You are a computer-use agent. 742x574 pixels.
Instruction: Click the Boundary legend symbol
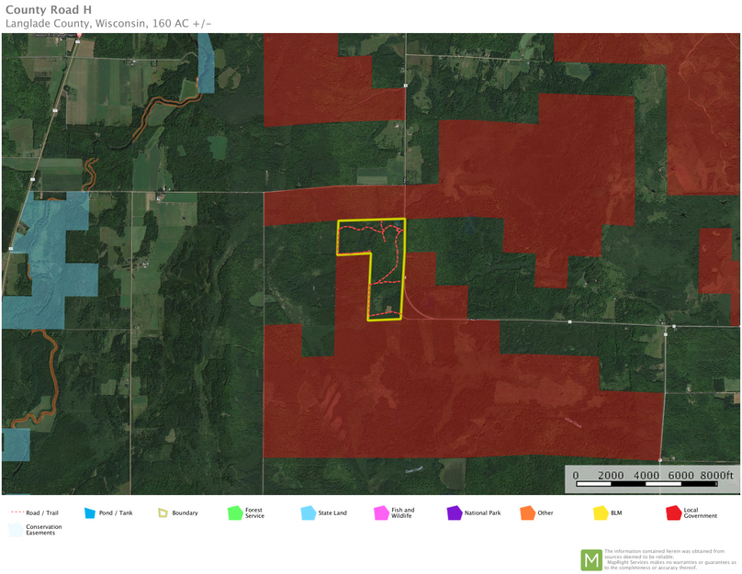[x=163, y=512]
